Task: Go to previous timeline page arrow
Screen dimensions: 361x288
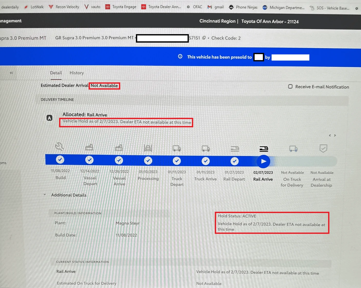Action: [330, 135]
